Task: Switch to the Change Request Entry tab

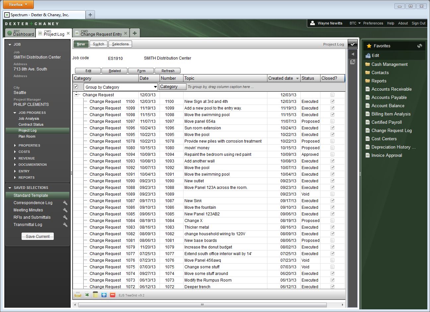Action: (101, 33)
